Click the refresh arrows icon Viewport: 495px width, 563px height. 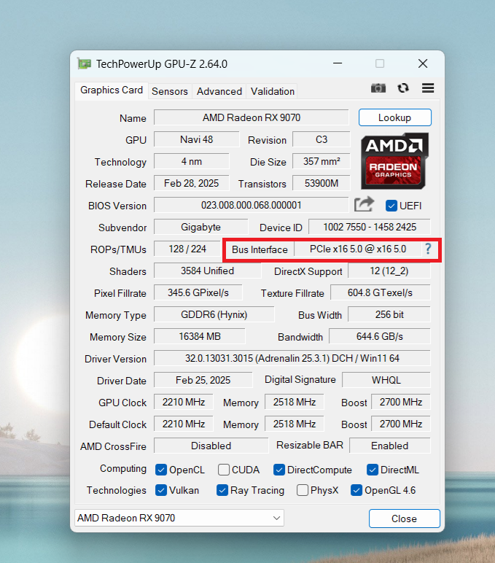[x=403, y=88]
